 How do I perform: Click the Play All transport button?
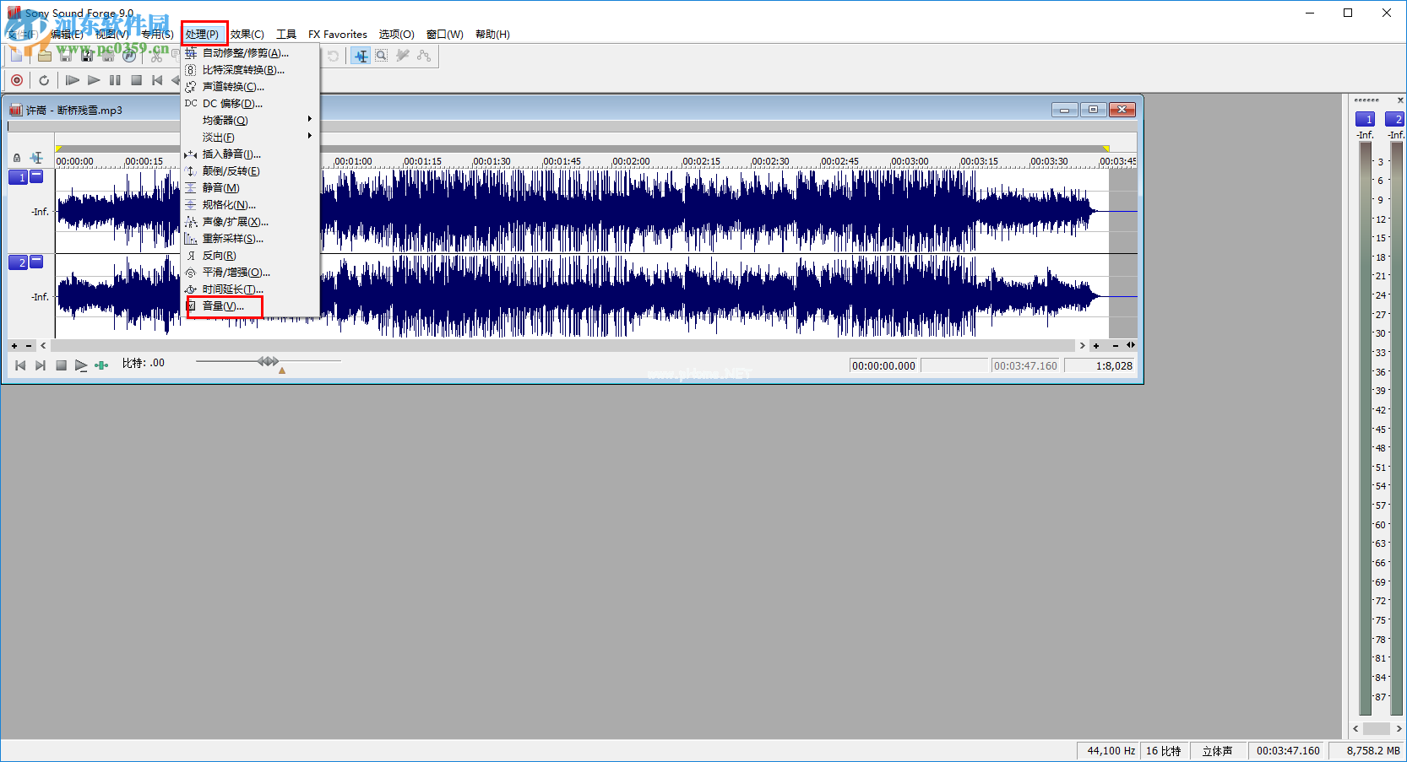coord(73,80)
